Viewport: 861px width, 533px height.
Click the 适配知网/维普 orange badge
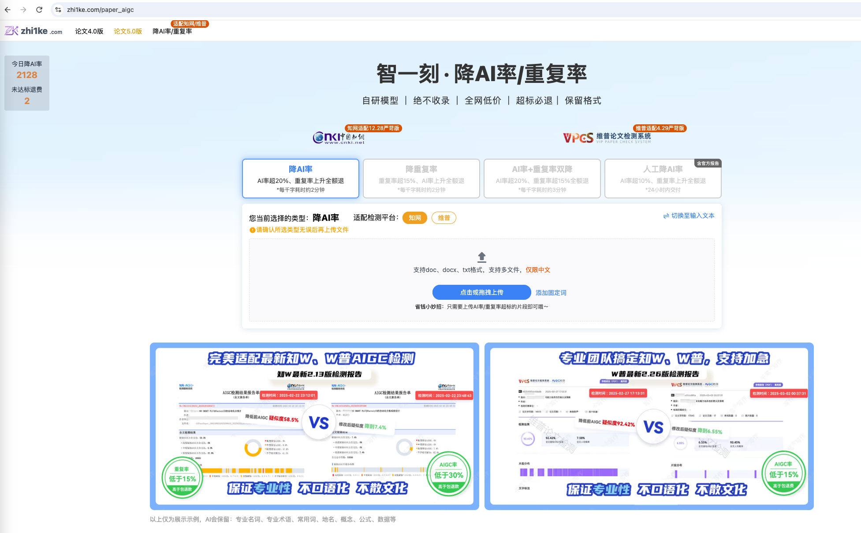coord(190,24)
